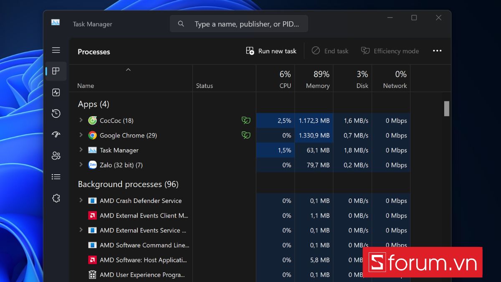
Task: Expand the Google Chrome (29) process group
Action: tap(81, 135)
